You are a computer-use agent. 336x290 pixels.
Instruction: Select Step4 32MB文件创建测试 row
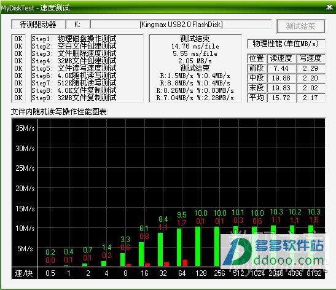pyautogui.click(x=74, y=61)
